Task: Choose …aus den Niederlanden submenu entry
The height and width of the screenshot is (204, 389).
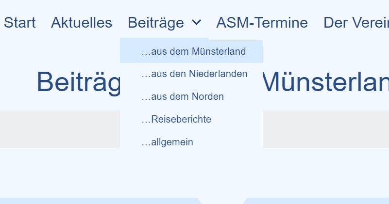Action: click(194, 74)
